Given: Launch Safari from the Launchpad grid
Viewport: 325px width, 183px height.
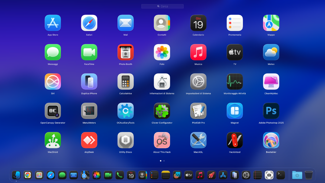Looking at the screenshot, I should tap(89, 23).
